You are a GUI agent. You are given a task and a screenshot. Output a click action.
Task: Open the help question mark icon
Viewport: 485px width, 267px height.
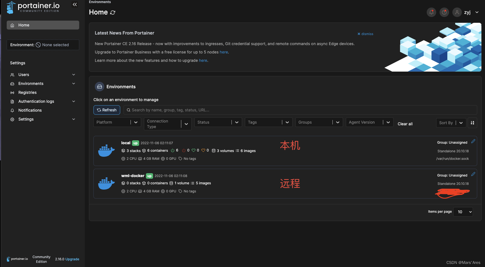[444, 12]
